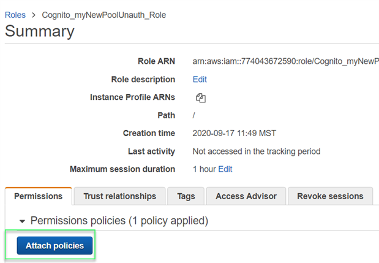
Task: Edit the role description
Action: click(x=200, y=79)
